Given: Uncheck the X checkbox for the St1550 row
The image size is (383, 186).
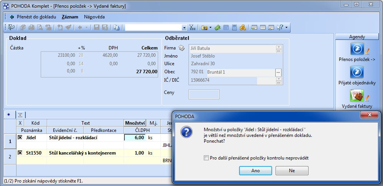Looking at the screenshot, I should 20,153.
